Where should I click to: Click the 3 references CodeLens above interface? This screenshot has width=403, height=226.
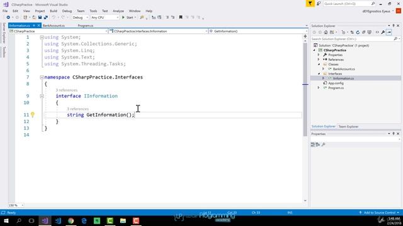tap(67, 90)
